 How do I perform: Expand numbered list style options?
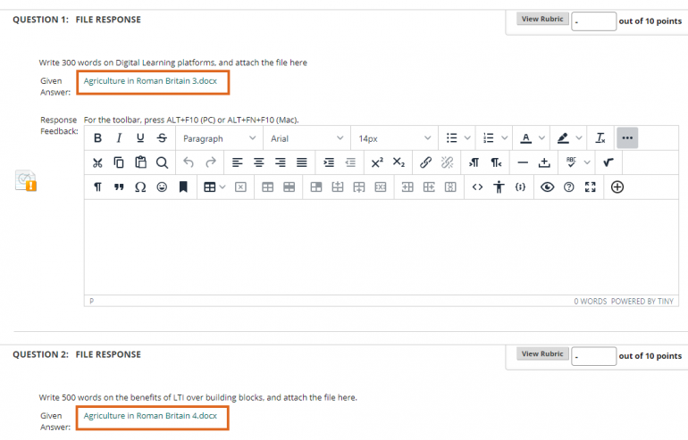coord(505,138)
